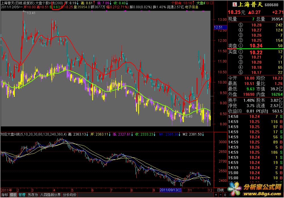Click the 3000 label on index axis
The width and height of the screenshot is (284, 198).
tap(223, 142)
